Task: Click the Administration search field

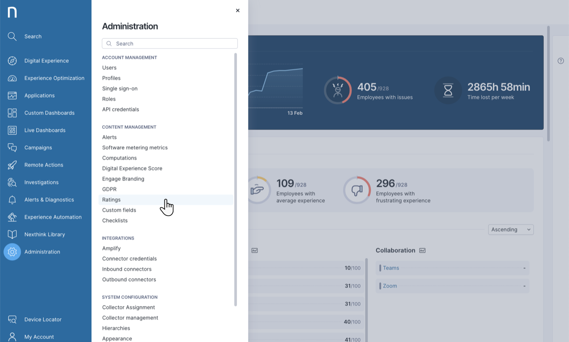Action: (x=170, y=43)
